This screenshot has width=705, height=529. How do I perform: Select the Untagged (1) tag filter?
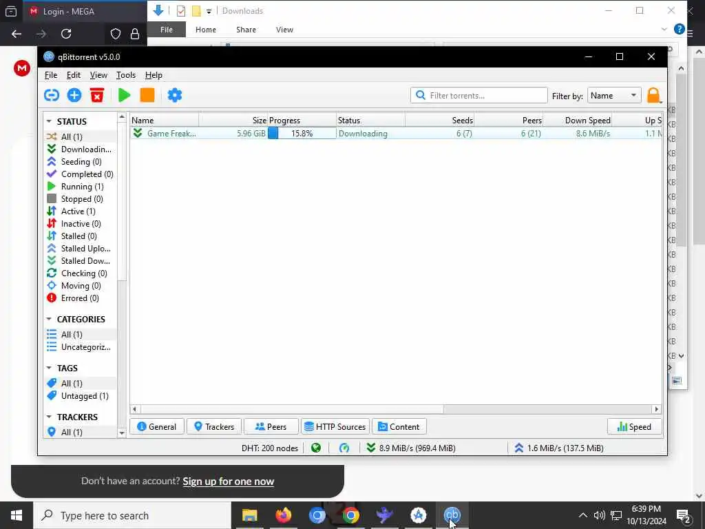78,396
